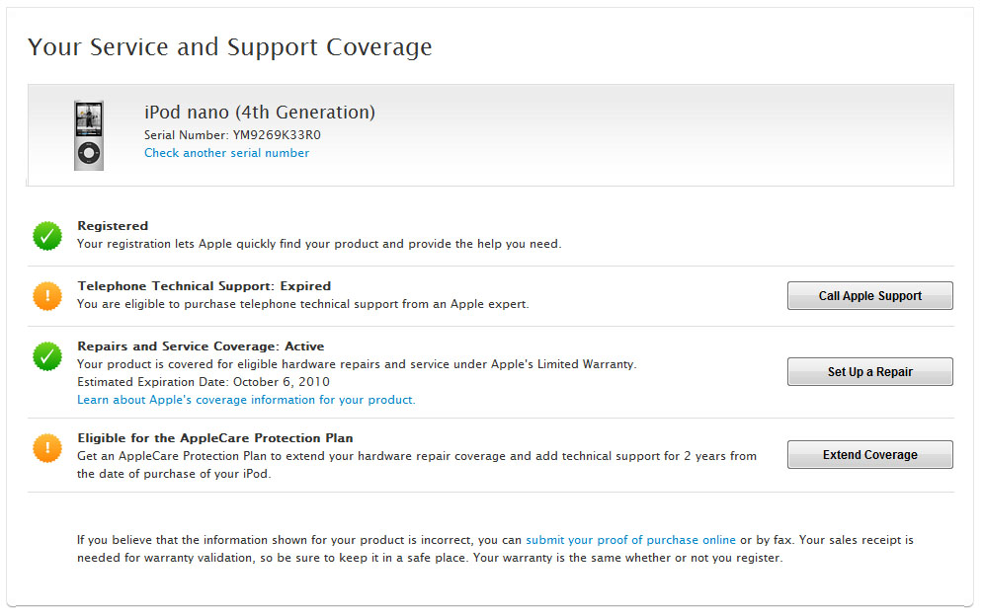The width and height of the screenshot is (983, 614).
Task: Click 'Eligible for the AppleCare Protection Plan' heading
Action: pyautogui.click(x=215, y=438)
